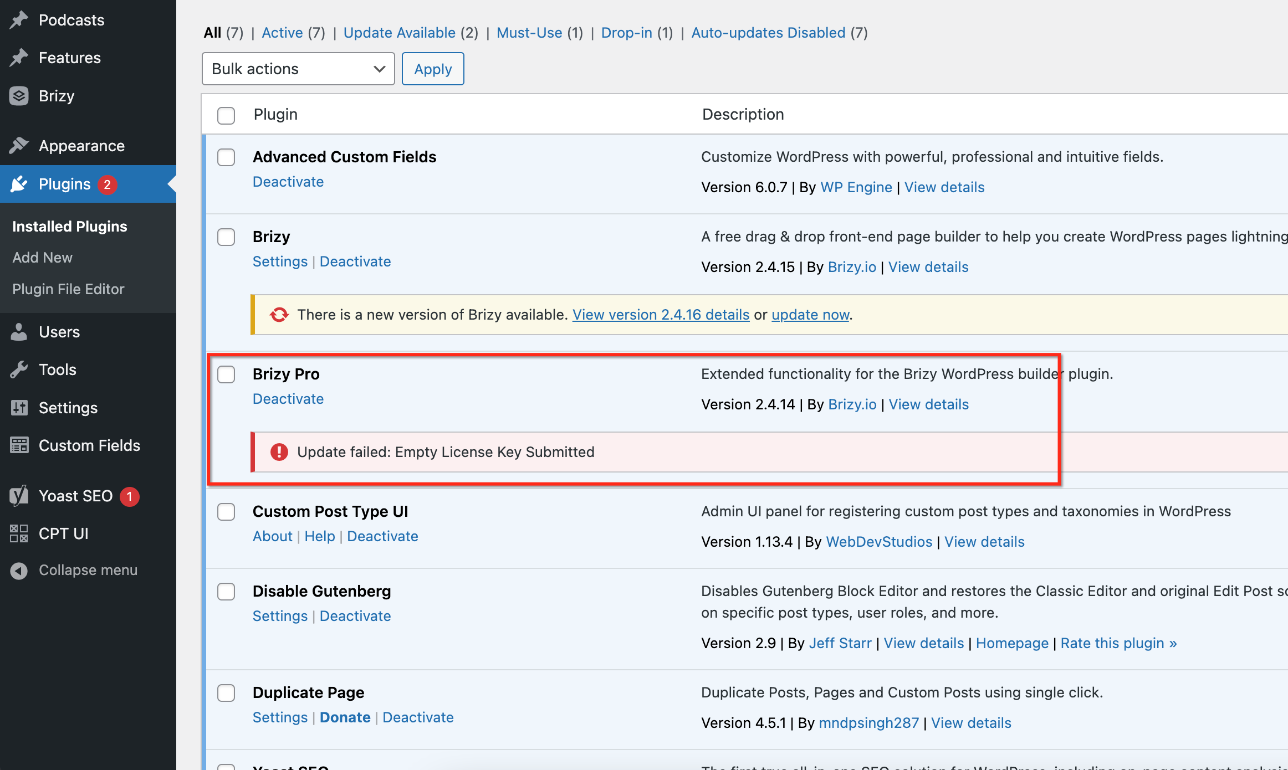Check the Custom Post Type UI checkbox
Viewport: 1288px width, 770px height.
(x=226, y=512)
